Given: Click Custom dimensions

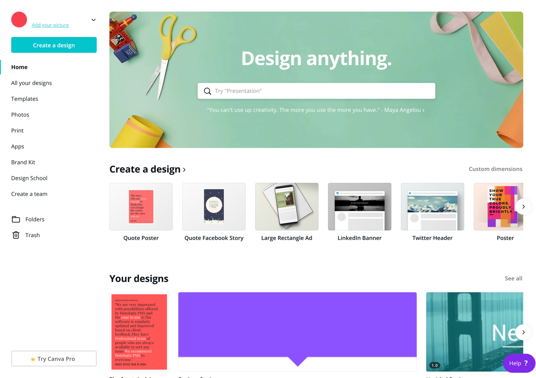Looking at the screenshot, I should (x=495, y=169).
